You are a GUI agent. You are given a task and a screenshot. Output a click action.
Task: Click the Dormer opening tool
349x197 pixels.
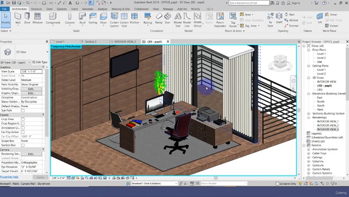[x=292, y=26]
